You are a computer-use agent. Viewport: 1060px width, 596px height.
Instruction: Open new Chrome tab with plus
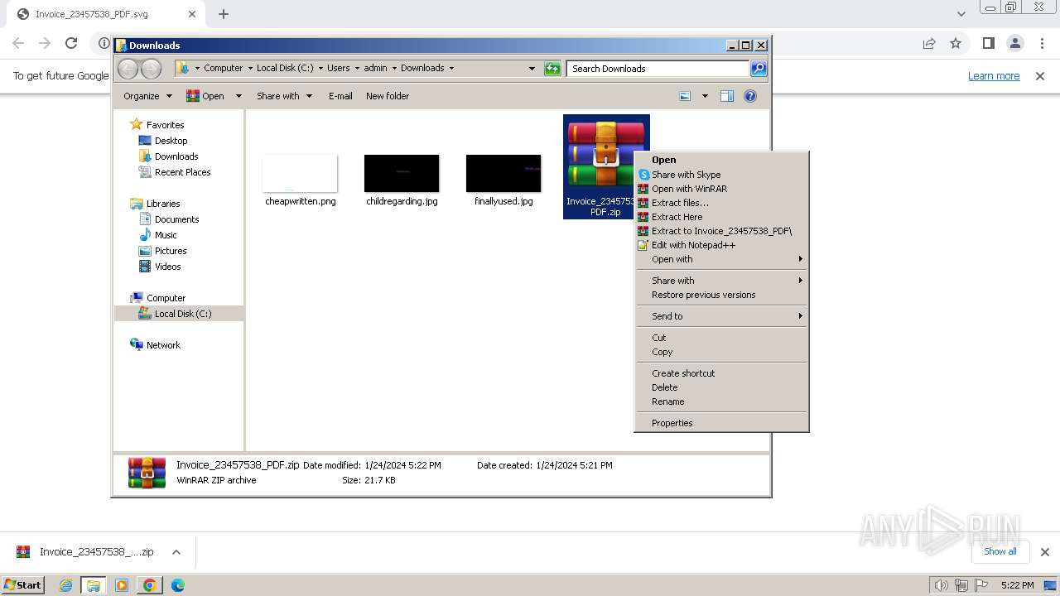click(224, 14)
